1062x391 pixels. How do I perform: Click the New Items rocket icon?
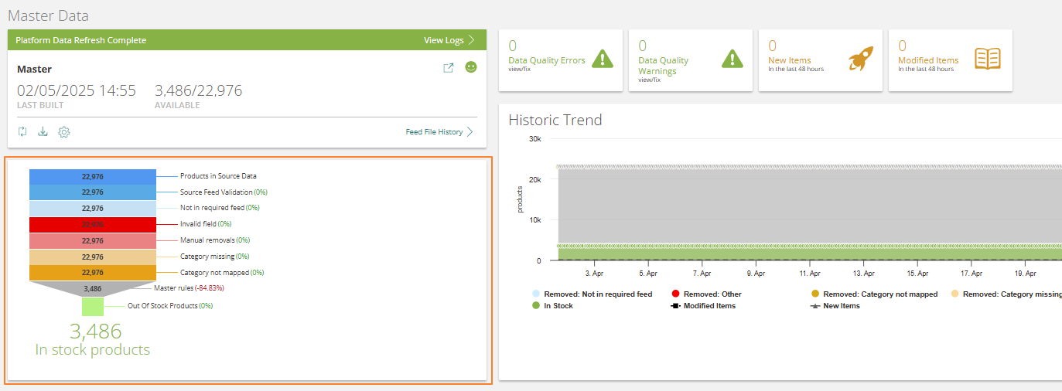861,59
